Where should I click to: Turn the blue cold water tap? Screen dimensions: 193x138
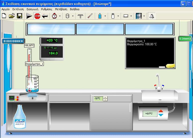pos(163,86)
